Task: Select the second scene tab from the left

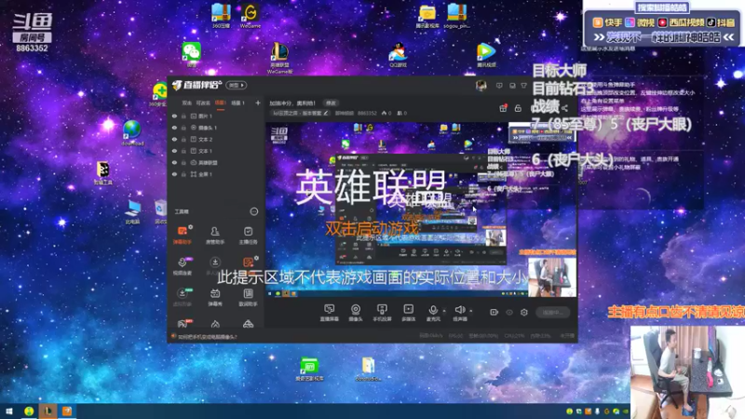Action: click(x=203, y=102)
